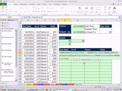Open the clipboard Options dropdown
The height and width of the screenshot is (91, 122).
[x=4, y=83]
